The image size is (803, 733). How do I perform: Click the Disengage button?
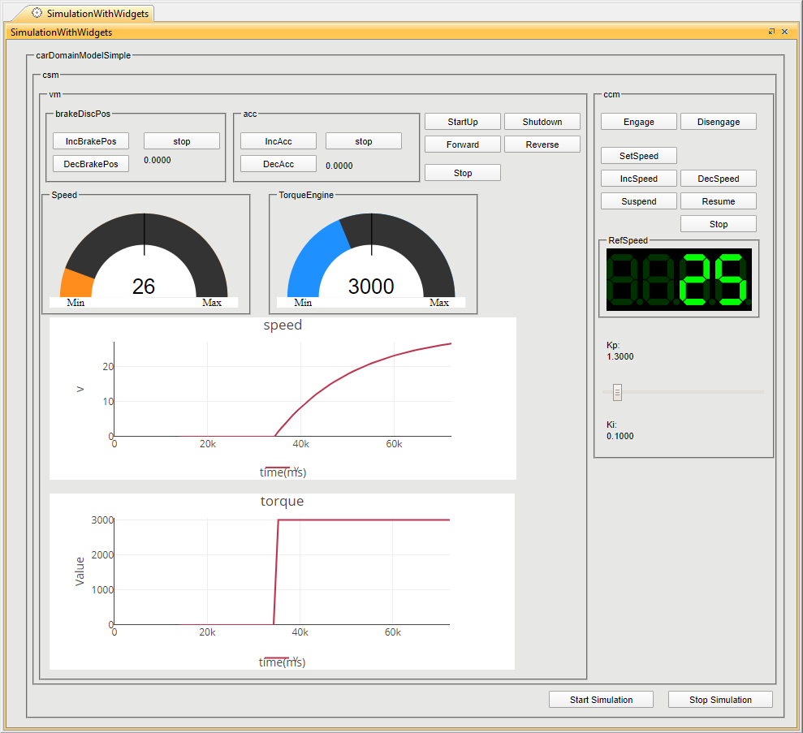[x=718, y=122]
